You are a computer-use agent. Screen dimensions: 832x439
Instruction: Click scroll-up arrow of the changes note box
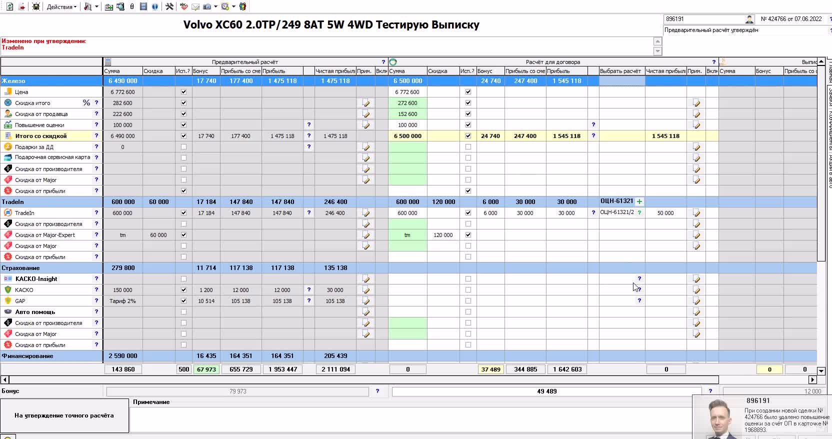coord(658,41)
